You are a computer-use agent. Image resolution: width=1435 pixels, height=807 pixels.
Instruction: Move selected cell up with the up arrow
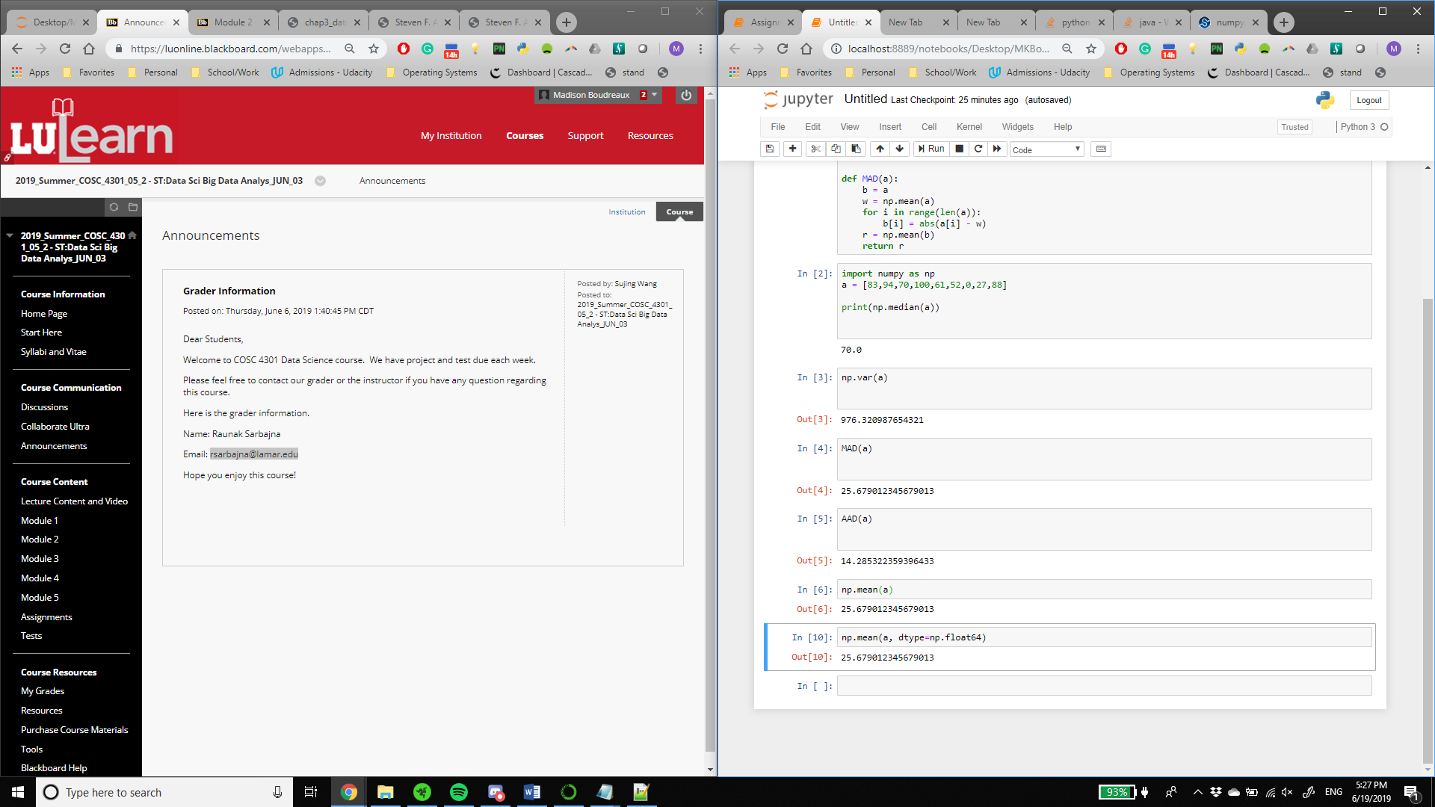tap(880, 149)
